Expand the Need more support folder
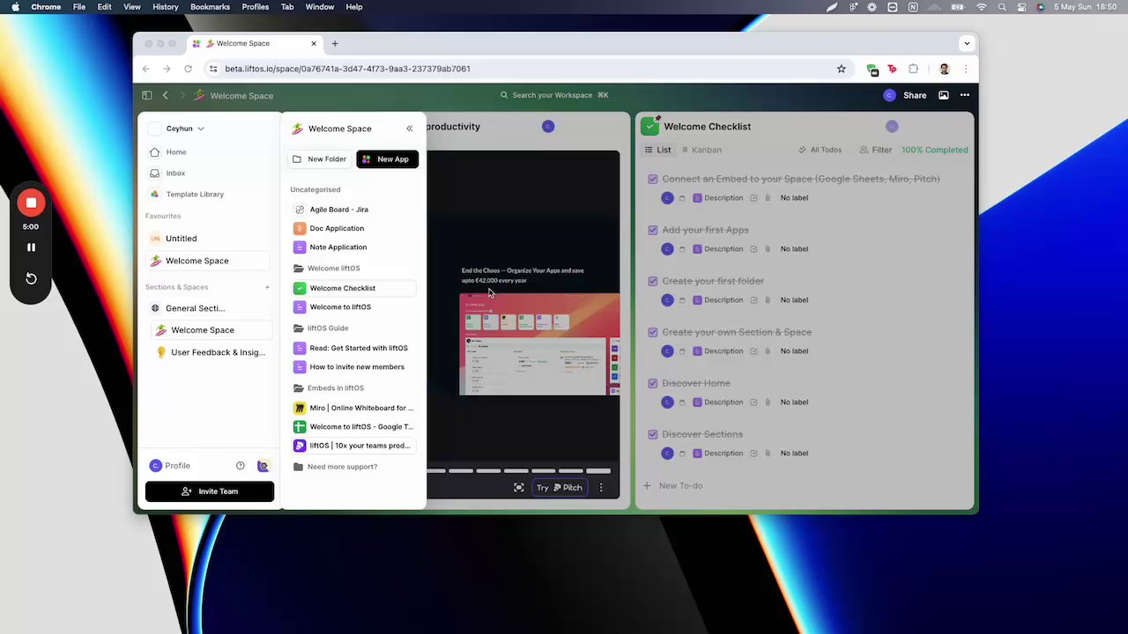 pyautogui.click(x=342, y=467)
